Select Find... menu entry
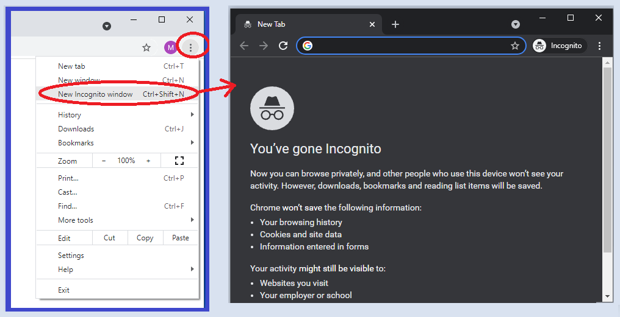620x317 pixels. (x=117, y=206)
